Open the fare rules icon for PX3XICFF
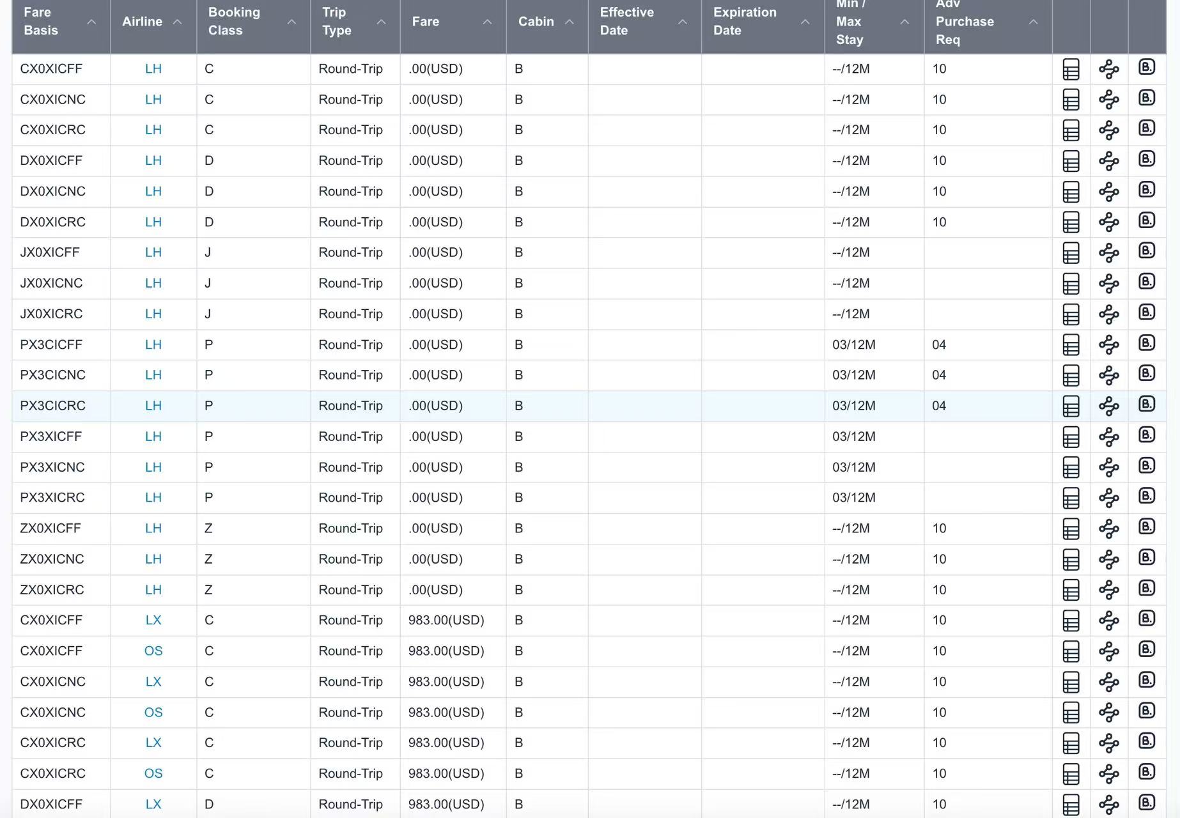This screenshot has height=818, width=1180. tap(1071, 437)
